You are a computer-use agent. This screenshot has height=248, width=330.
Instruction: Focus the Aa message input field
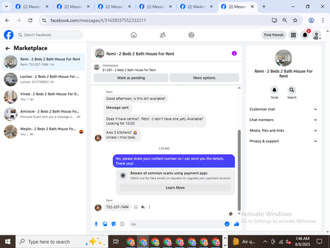177,224
